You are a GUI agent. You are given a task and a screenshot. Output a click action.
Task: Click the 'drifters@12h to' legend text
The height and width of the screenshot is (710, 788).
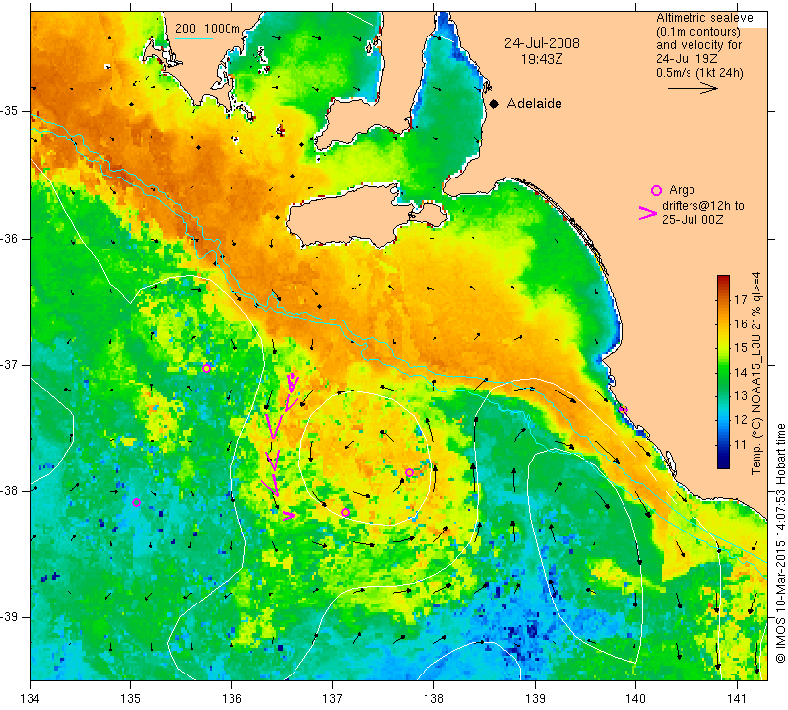pos(702,206)
